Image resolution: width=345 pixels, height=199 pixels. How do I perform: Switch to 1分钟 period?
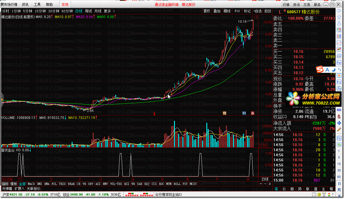(16, 11)
